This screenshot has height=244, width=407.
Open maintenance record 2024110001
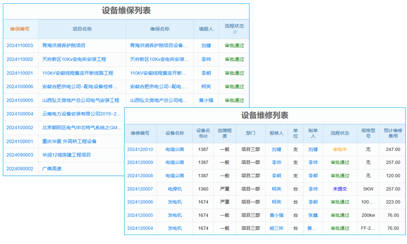(20, 73)
